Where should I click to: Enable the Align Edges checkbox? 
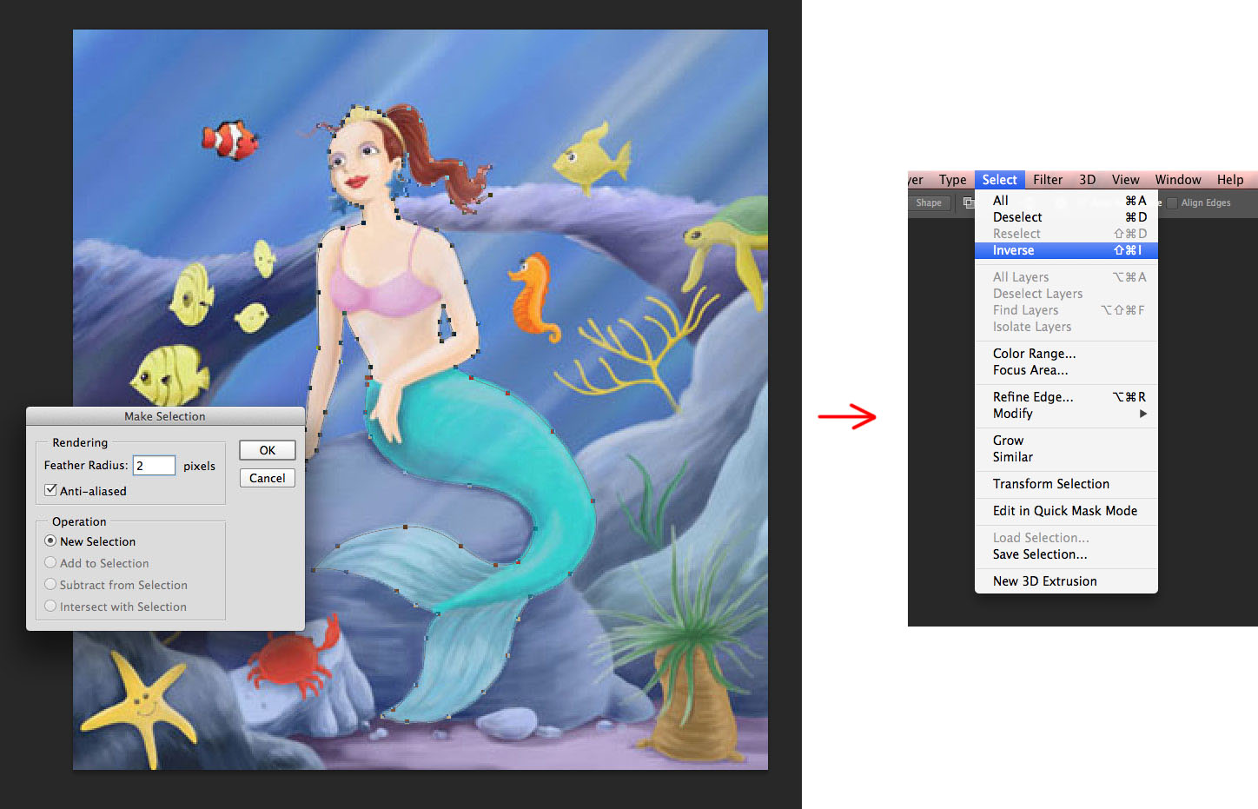pos(1172,202)
